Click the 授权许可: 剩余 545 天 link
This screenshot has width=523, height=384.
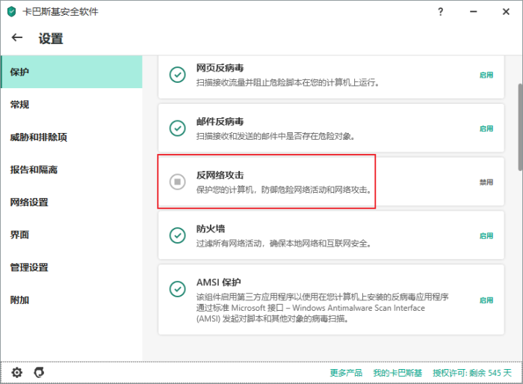point(472,373)
